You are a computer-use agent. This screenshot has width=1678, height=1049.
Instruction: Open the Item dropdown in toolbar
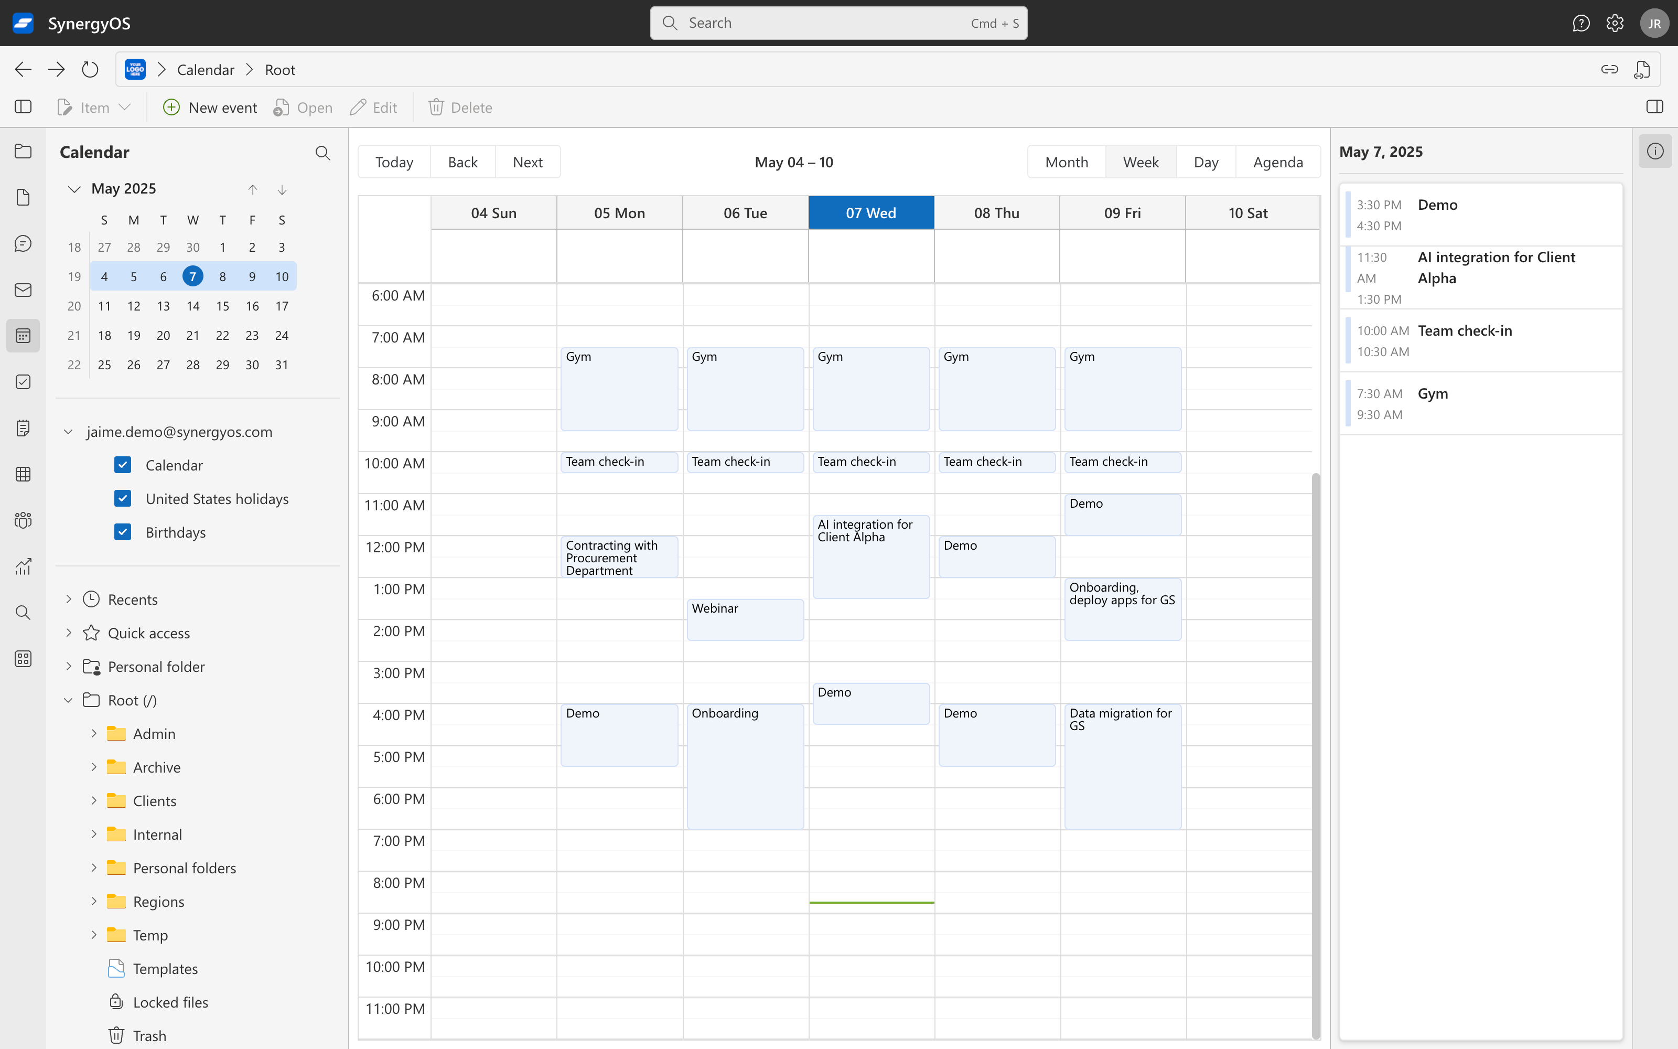click(x=94, y=108)
